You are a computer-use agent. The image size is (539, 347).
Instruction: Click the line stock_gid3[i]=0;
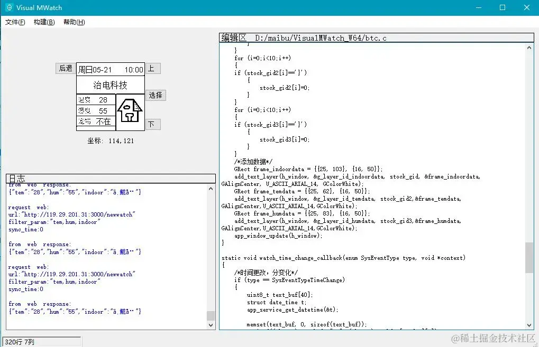pyautogui.click(x=285, y=139)
